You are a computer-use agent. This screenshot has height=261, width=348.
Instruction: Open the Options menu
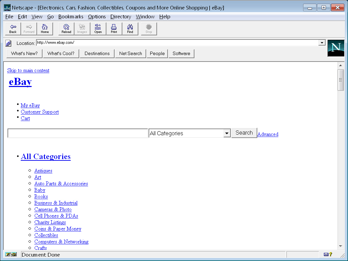coord(97,17)
